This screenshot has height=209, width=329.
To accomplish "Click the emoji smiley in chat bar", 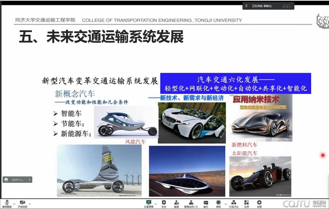I will pos(6,179).
